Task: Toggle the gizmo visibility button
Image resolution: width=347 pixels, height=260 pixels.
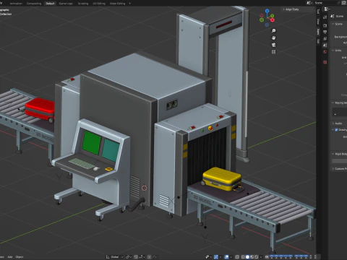Action: click(216, 257)
